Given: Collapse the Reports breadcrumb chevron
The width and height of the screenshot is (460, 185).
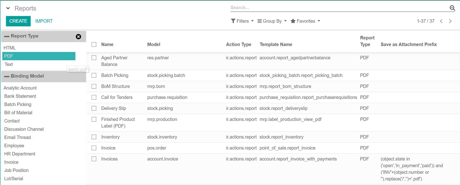Looking at the screenshot, I should coord(8,8).
